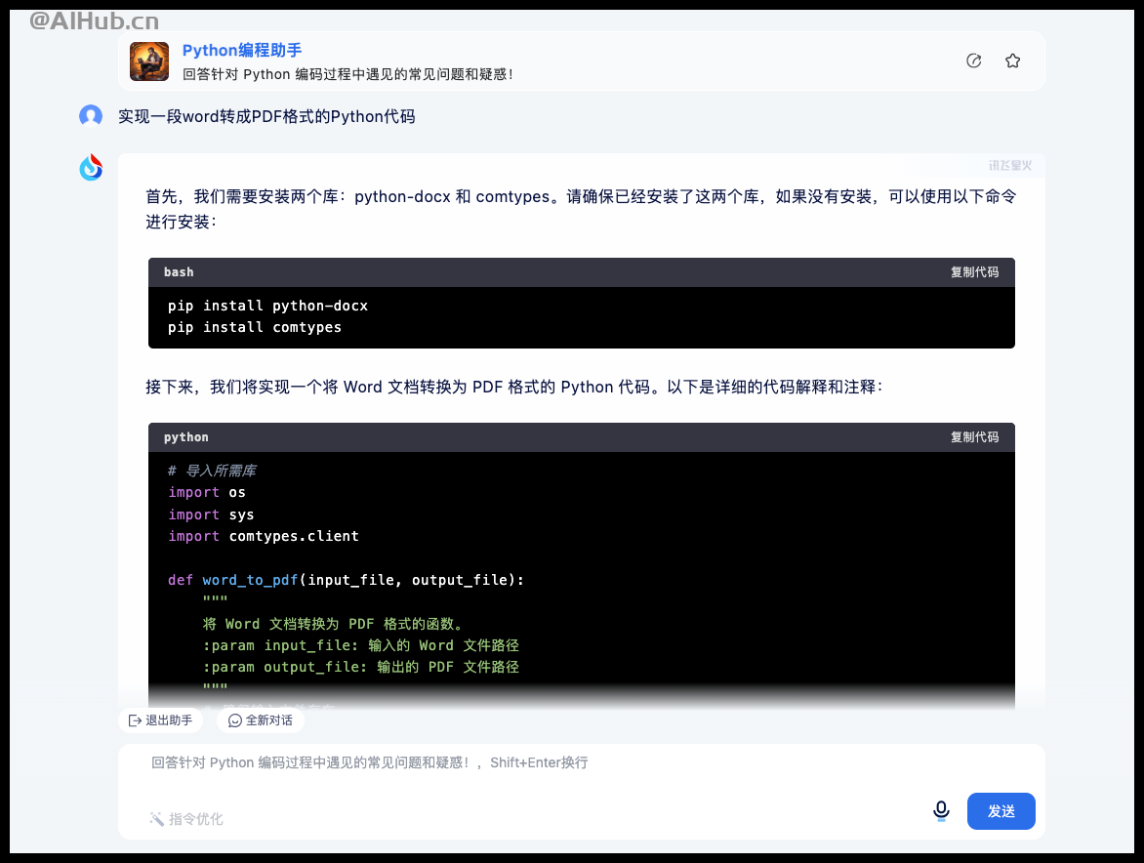
Task: Click the pip install comtypes code line
Action: click(x=255, y=328)
